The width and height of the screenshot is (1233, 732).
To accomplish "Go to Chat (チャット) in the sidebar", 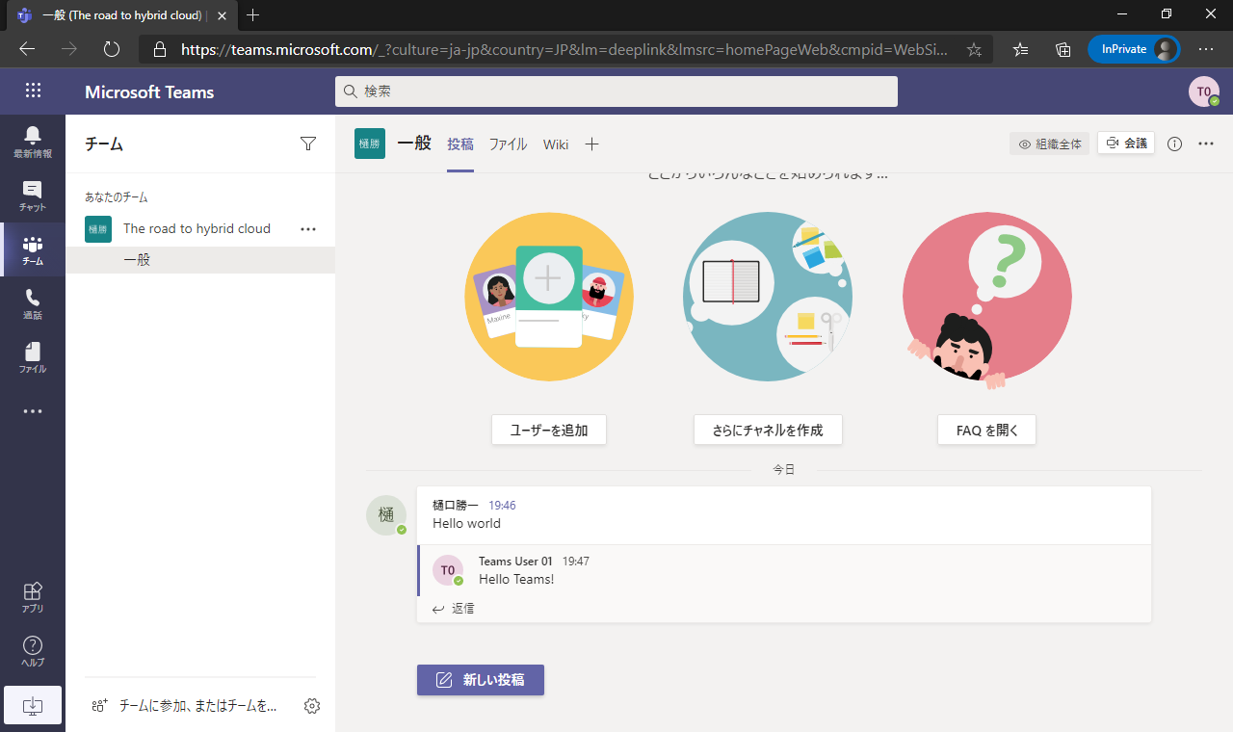I will [33, 196].
